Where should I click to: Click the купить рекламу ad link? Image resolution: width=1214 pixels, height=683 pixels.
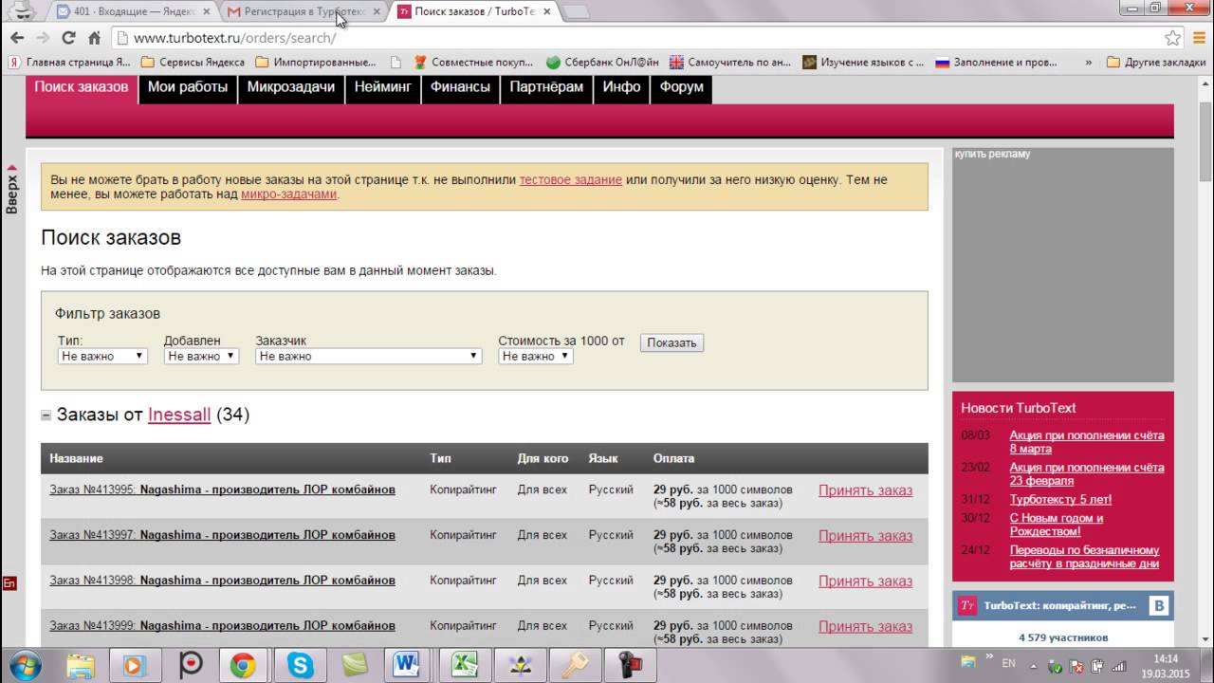pyautogui.click(x=992, y=154)
